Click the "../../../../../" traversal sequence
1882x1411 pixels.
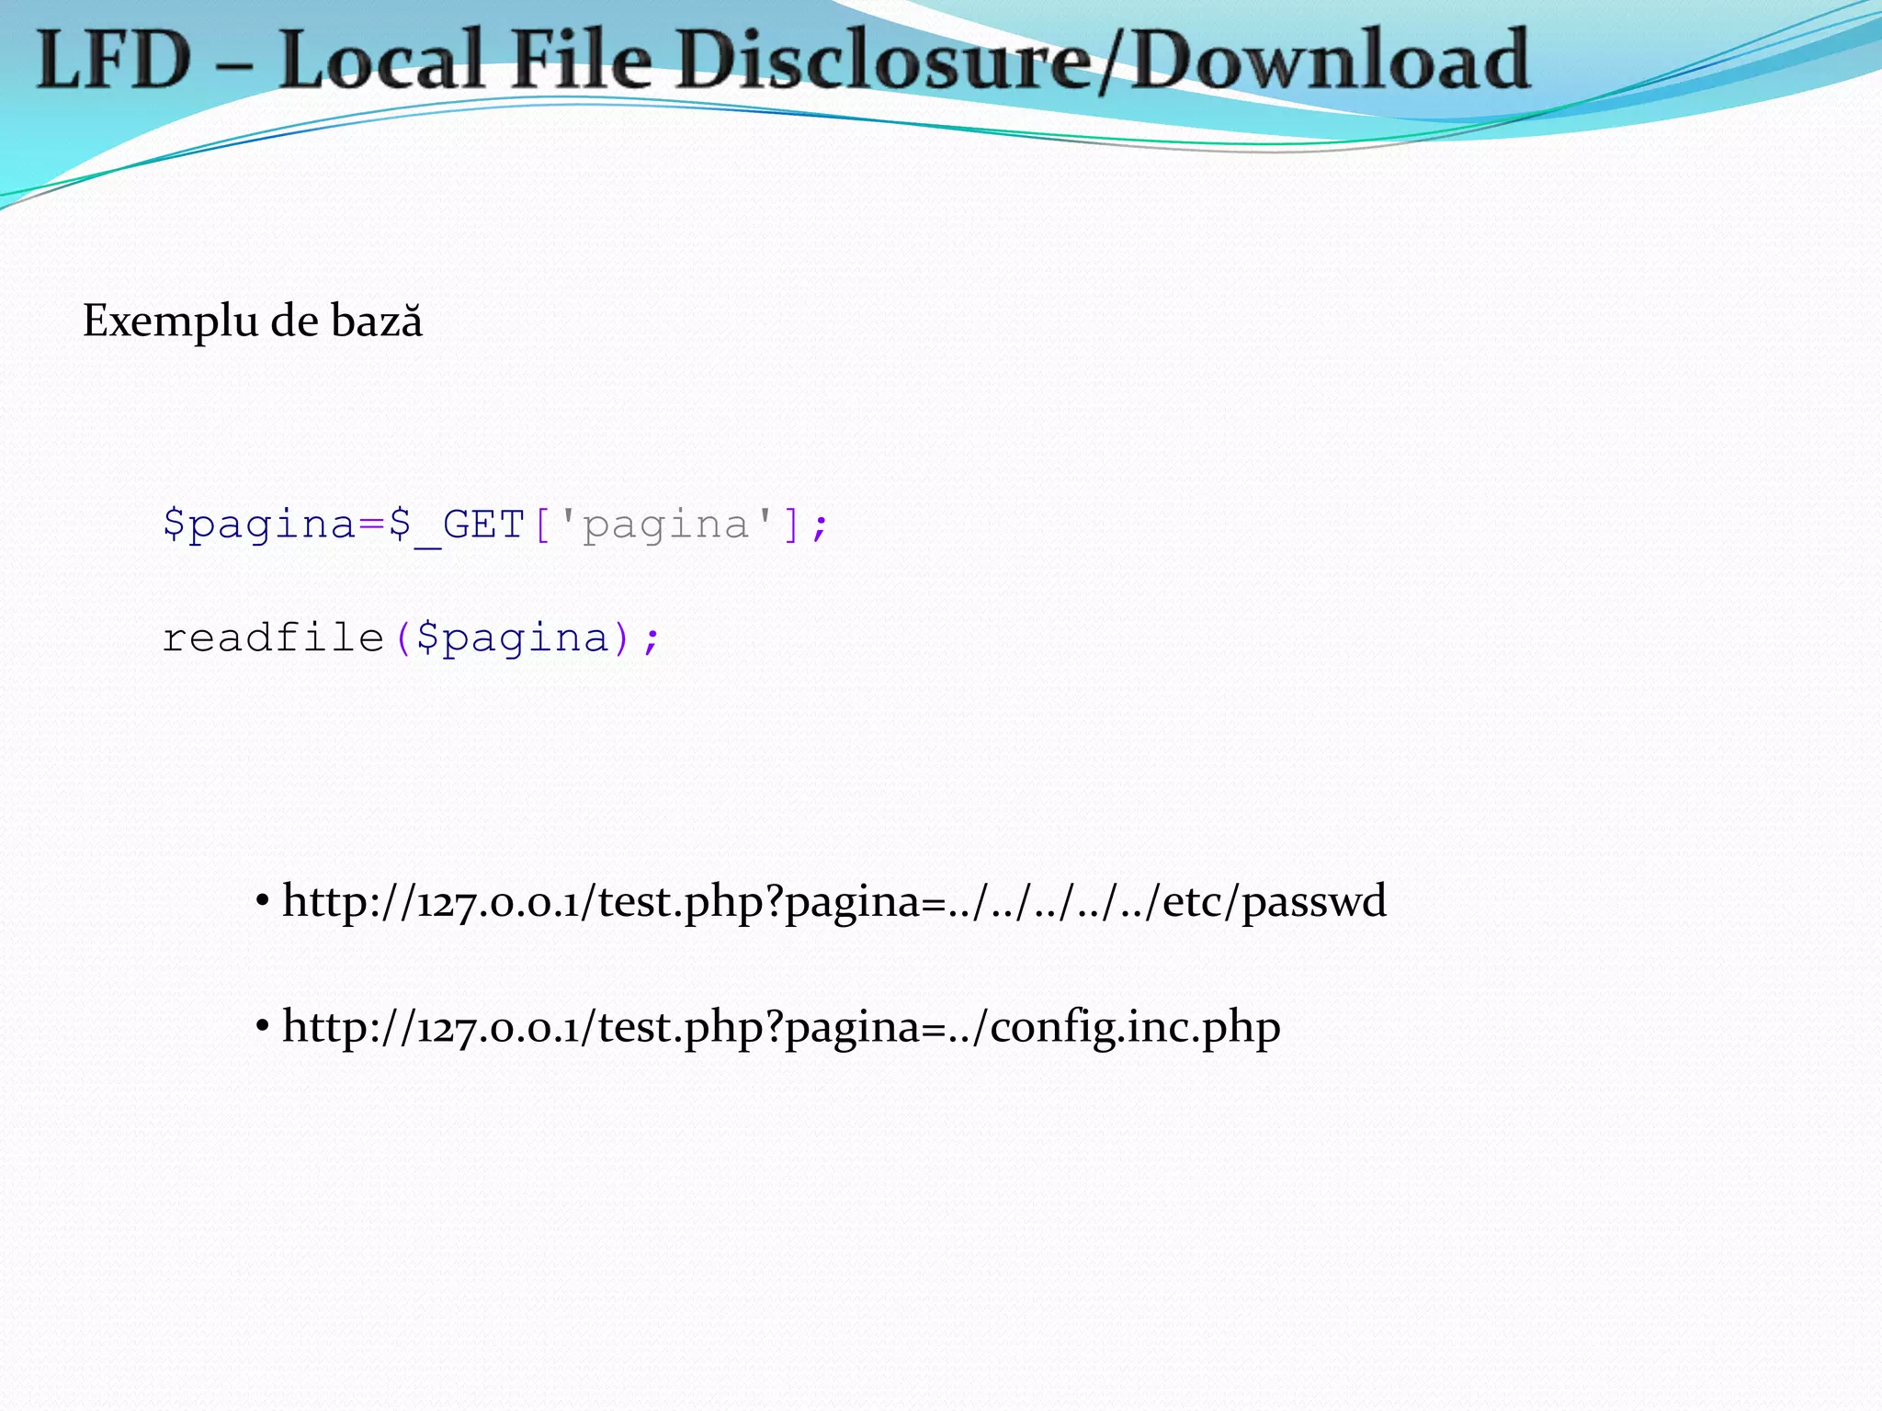[x=1054, y=901]
